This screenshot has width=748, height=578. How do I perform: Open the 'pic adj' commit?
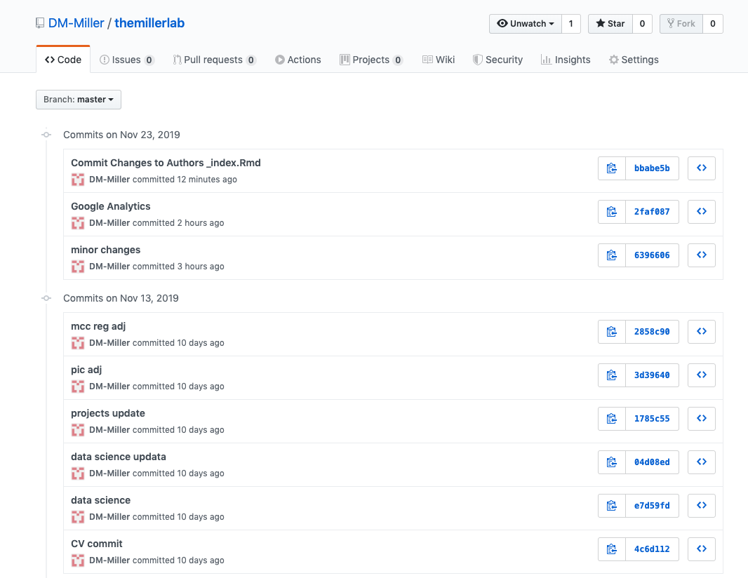pyautogui.click(x=86, y=370)
